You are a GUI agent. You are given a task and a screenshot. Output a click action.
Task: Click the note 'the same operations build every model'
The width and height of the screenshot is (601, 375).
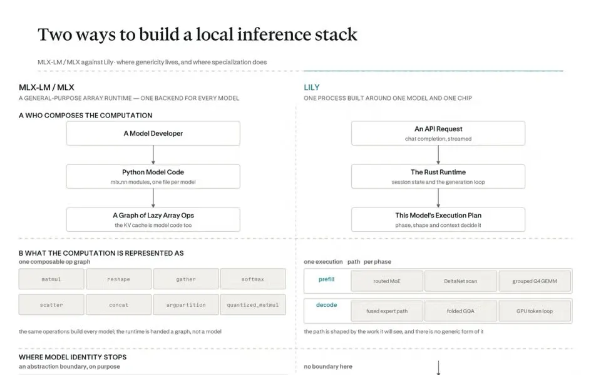pyautogui.click(x=120, y=332)
